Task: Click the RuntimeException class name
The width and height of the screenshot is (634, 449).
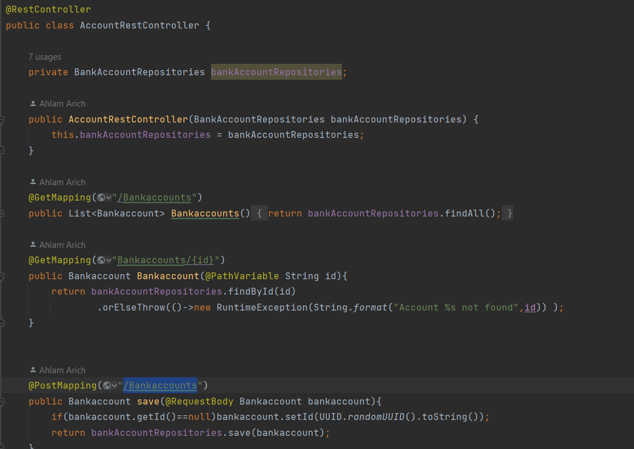Action: (262, 308)
